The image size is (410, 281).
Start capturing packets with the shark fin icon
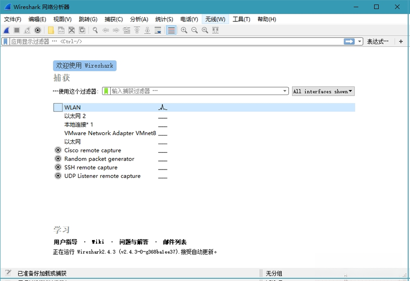(x=6, y=30)
